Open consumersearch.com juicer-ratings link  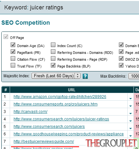[x=61, y=119]
